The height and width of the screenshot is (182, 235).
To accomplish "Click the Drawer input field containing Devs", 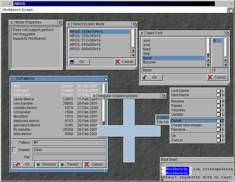I will 69,150.
